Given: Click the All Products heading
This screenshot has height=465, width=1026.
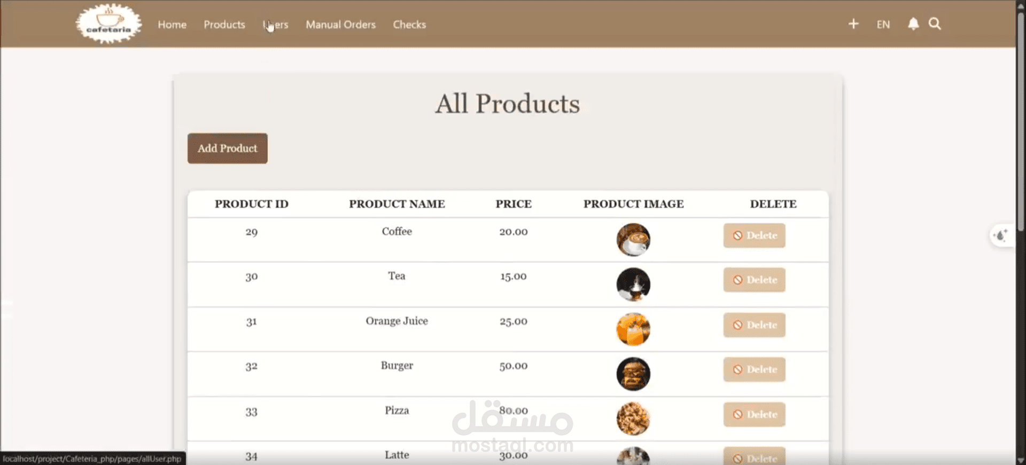Looking at the screenshot, I should [507, 104].
